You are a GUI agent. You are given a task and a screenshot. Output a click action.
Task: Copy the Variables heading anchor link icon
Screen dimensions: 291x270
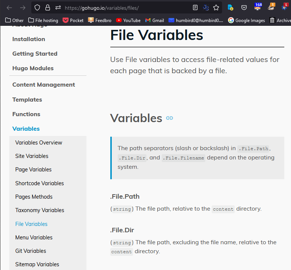click(170, 118)
